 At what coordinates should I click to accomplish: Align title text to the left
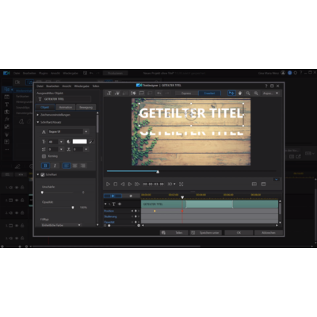[67, 166]
